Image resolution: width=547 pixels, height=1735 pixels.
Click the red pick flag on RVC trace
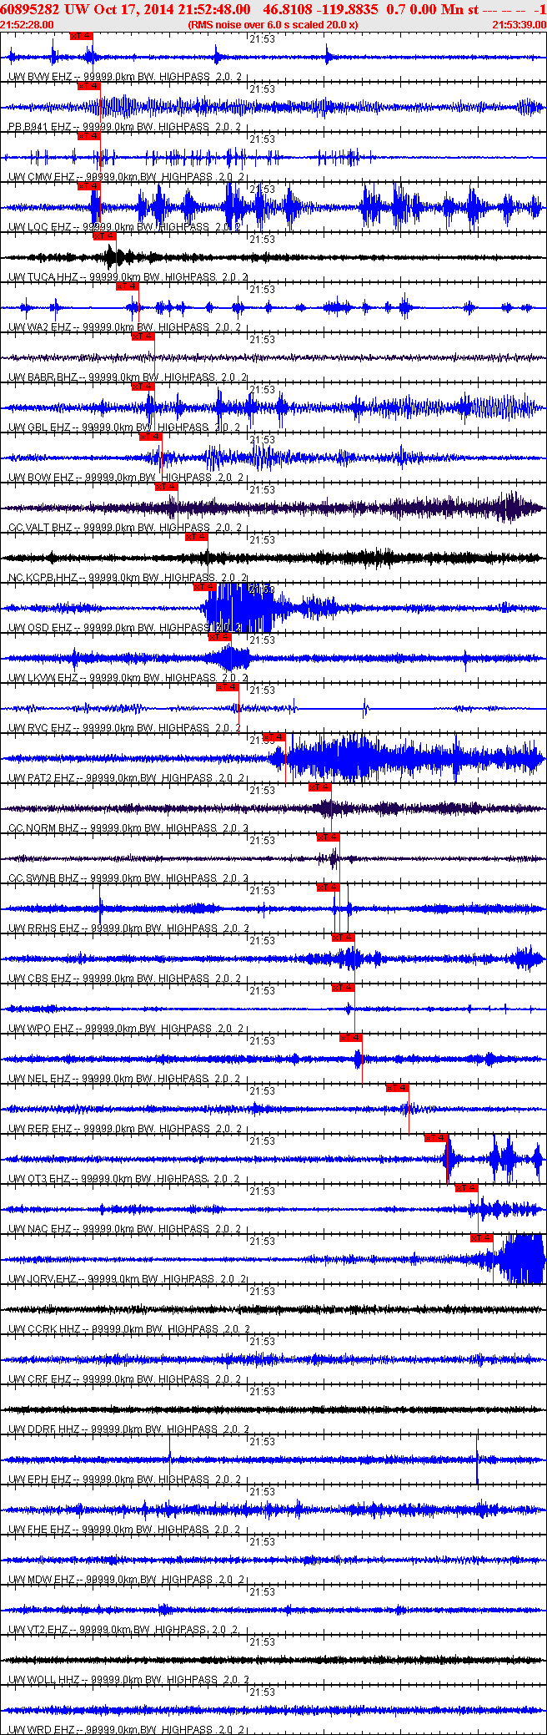point(228,687)
